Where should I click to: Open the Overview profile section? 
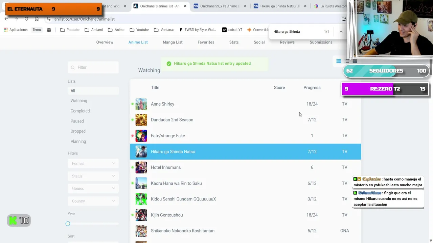tap(105, 42)
